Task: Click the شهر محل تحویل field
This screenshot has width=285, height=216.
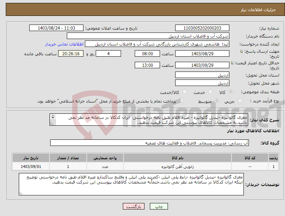Action: 202,83
